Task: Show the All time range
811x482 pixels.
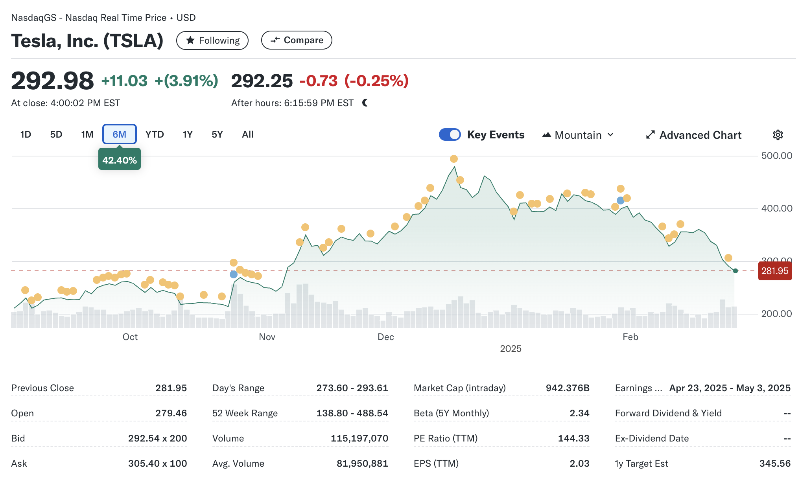Action: 247,134
